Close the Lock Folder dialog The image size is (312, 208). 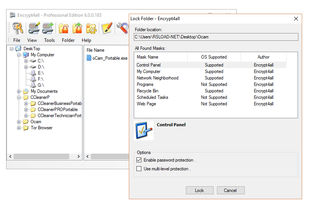coord(296,19)
